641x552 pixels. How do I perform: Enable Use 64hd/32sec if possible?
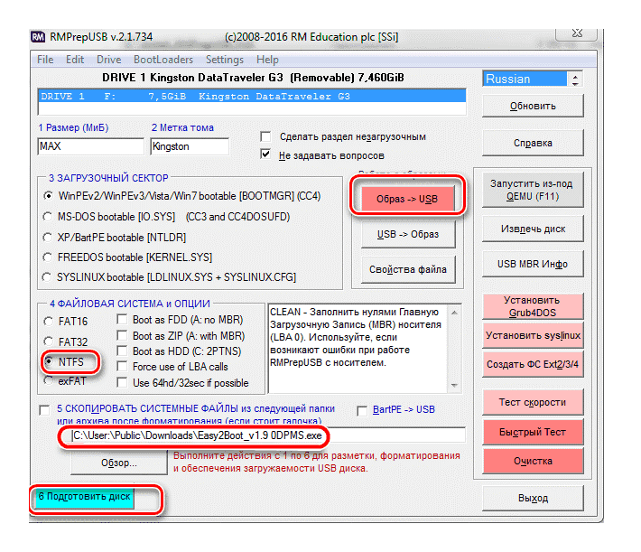tap(122, 383)
